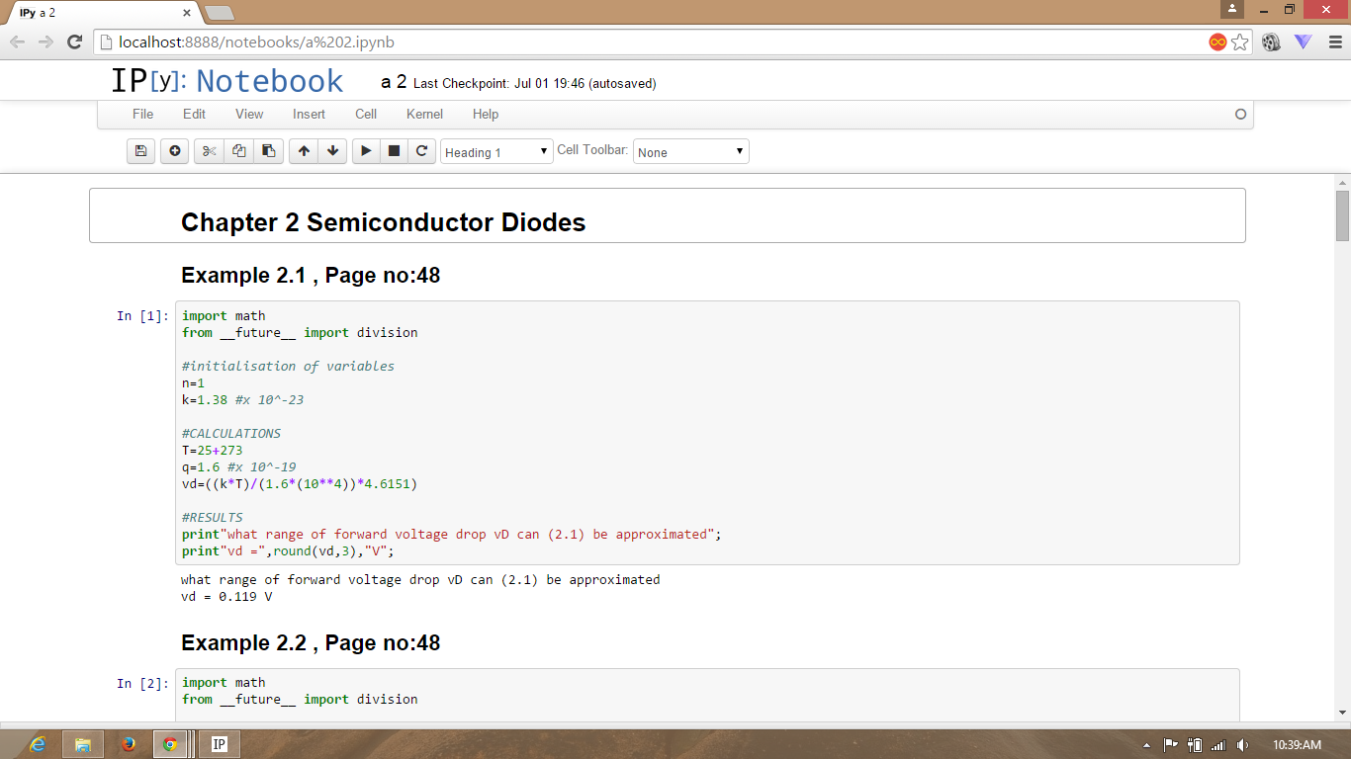Click the save notebook icon
Screen dimensions: 1351x759
141,151
